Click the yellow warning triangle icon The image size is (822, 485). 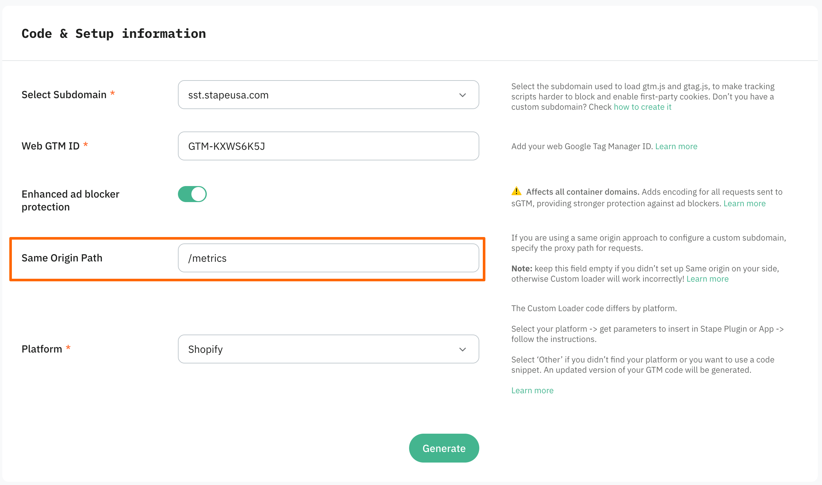(x=516, y=191)
